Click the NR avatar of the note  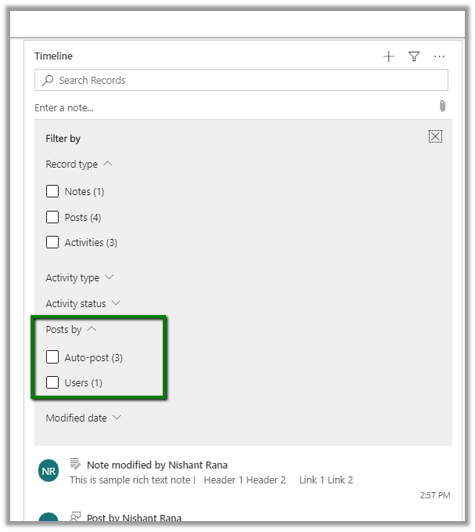(49, 471)
